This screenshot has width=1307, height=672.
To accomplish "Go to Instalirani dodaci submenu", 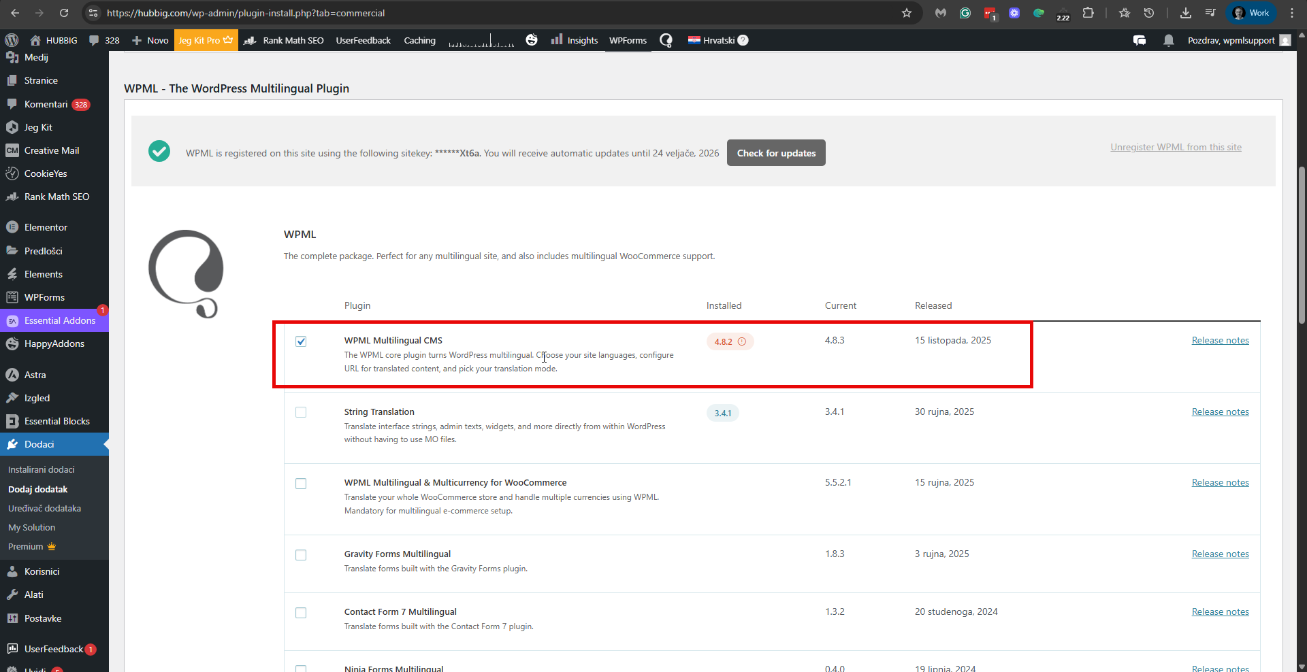I will [x=42, y=469].
